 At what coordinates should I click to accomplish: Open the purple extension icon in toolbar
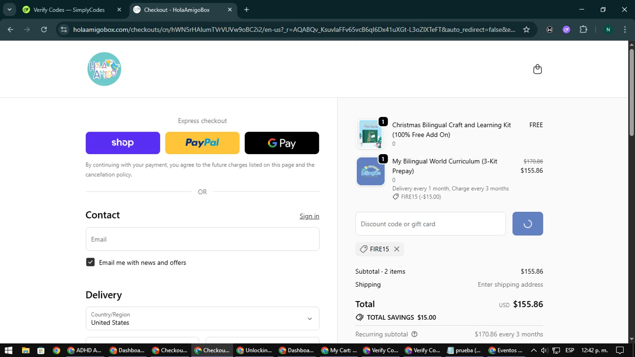pos(566,30)
